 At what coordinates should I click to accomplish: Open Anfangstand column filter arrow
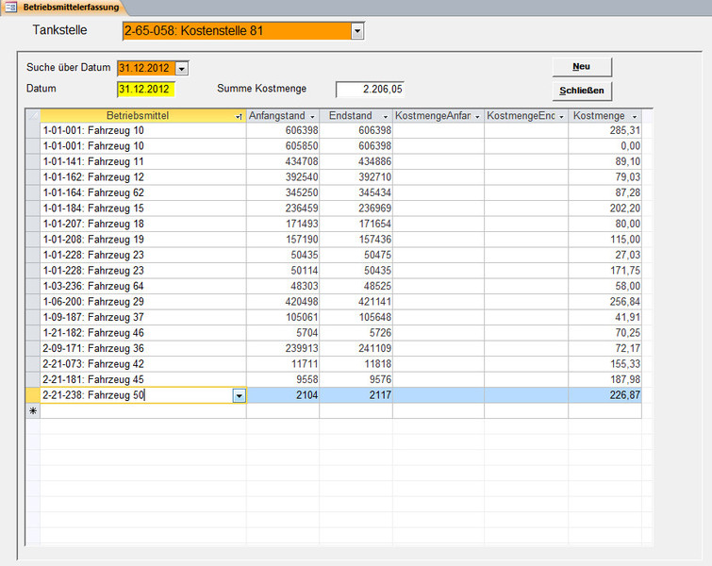tap(312, 117)
